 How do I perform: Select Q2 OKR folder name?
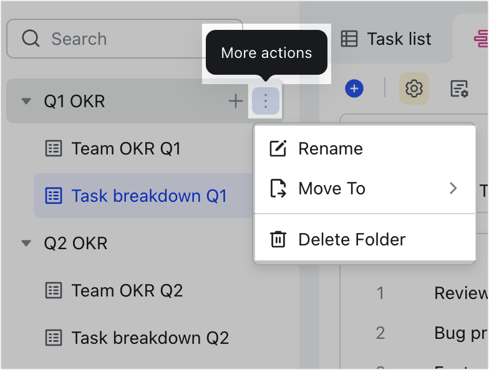(75, 243)
